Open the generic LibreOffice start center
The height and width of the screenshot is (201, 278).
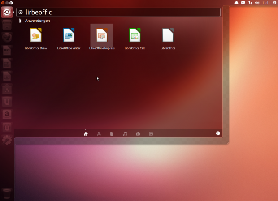(168, 35)
